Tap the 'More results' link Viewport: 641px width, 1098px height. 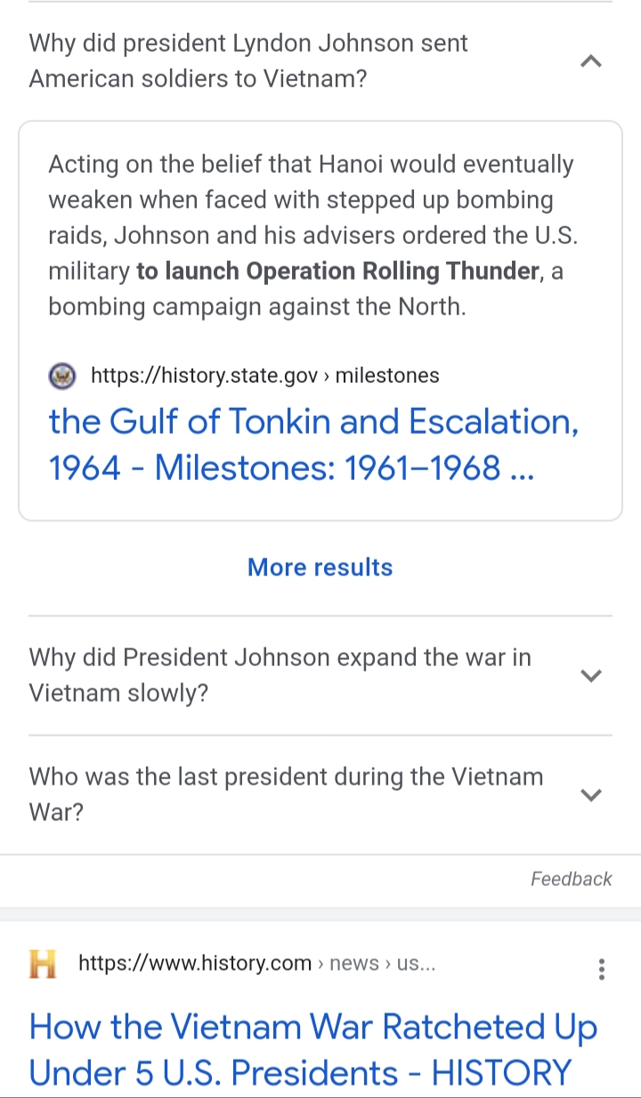[320, 567]
